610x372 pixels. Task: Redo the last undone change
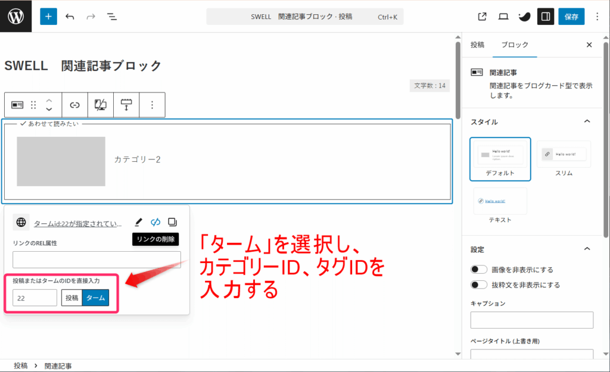pyautogui.click(x=91, y=17)
